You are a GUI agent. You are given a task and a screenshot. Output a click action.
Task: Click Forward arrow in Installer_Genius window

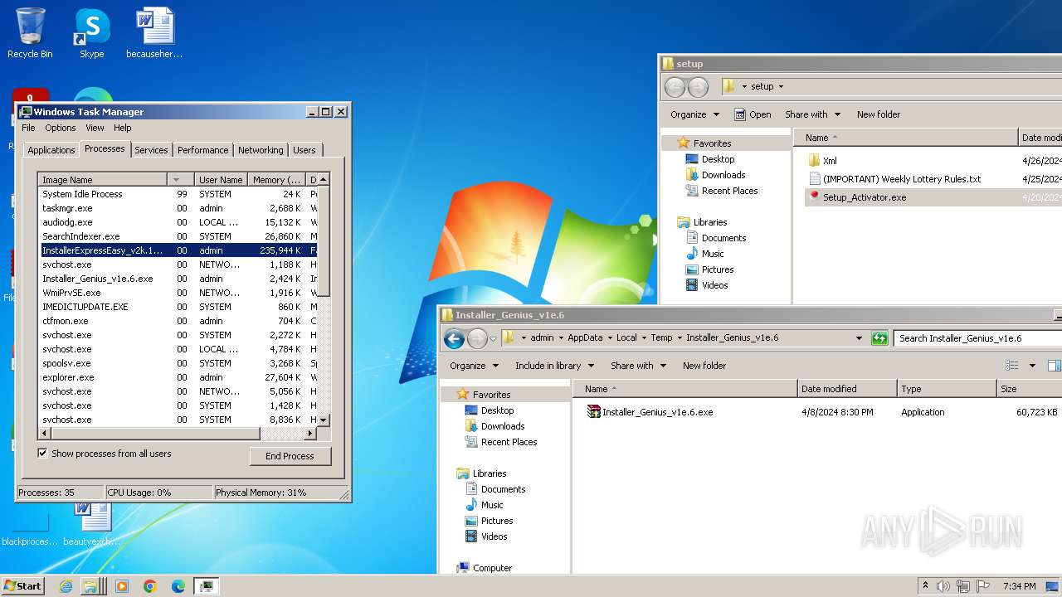click(x=477, y=338)
